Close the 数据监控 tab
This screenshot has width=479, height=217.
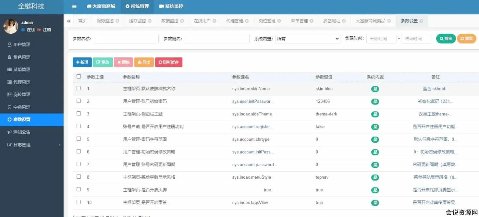coord(182,21)
